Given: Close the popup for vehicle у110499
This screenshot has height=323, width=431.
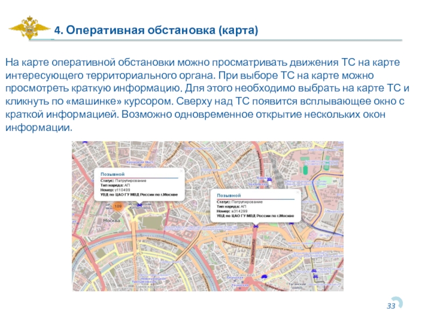Looking at the screenshot, I should pos(182,170).
